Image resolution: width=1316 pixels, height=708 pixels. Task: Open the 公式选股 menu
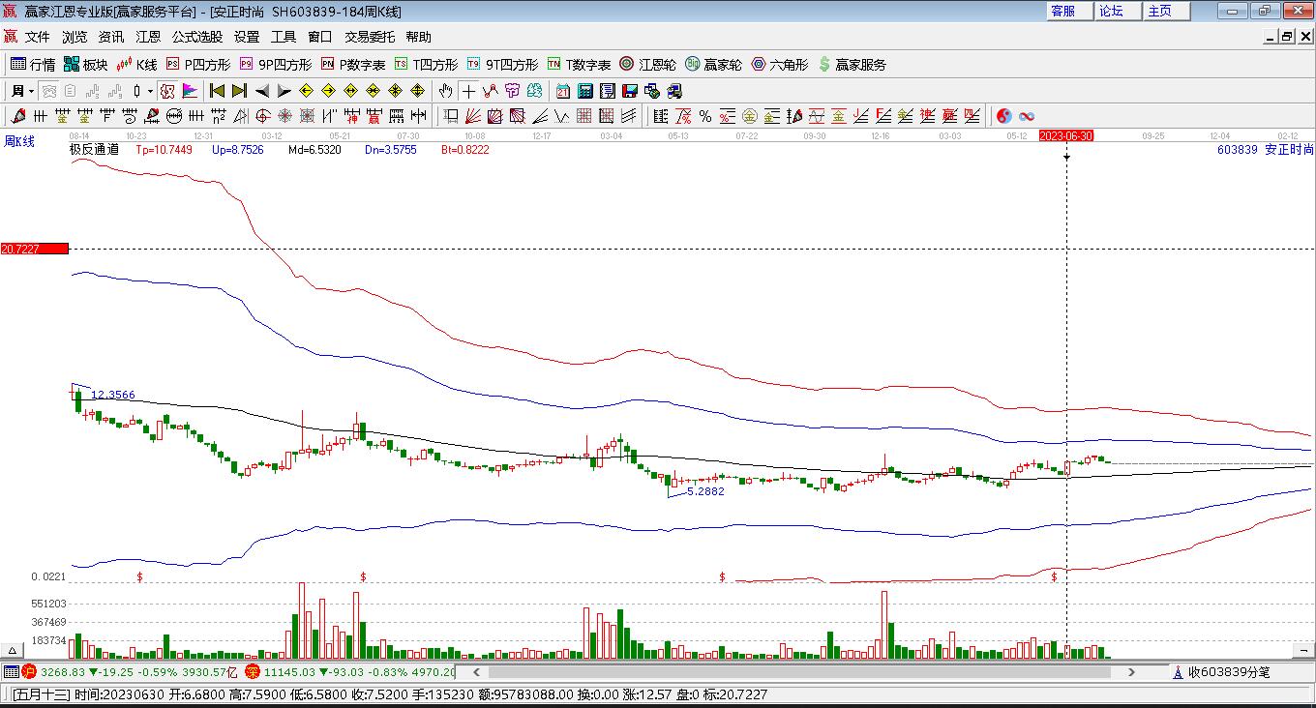click(197, 37)
